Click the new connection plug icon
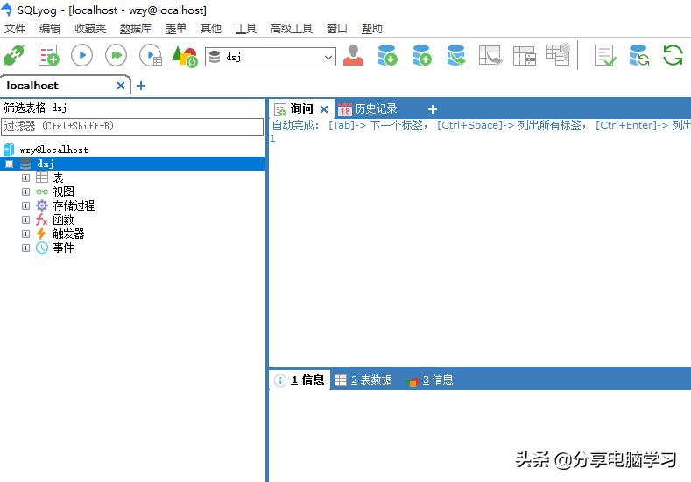The height and width of the screenshot is (482, 691). click(x=14, y=56)
